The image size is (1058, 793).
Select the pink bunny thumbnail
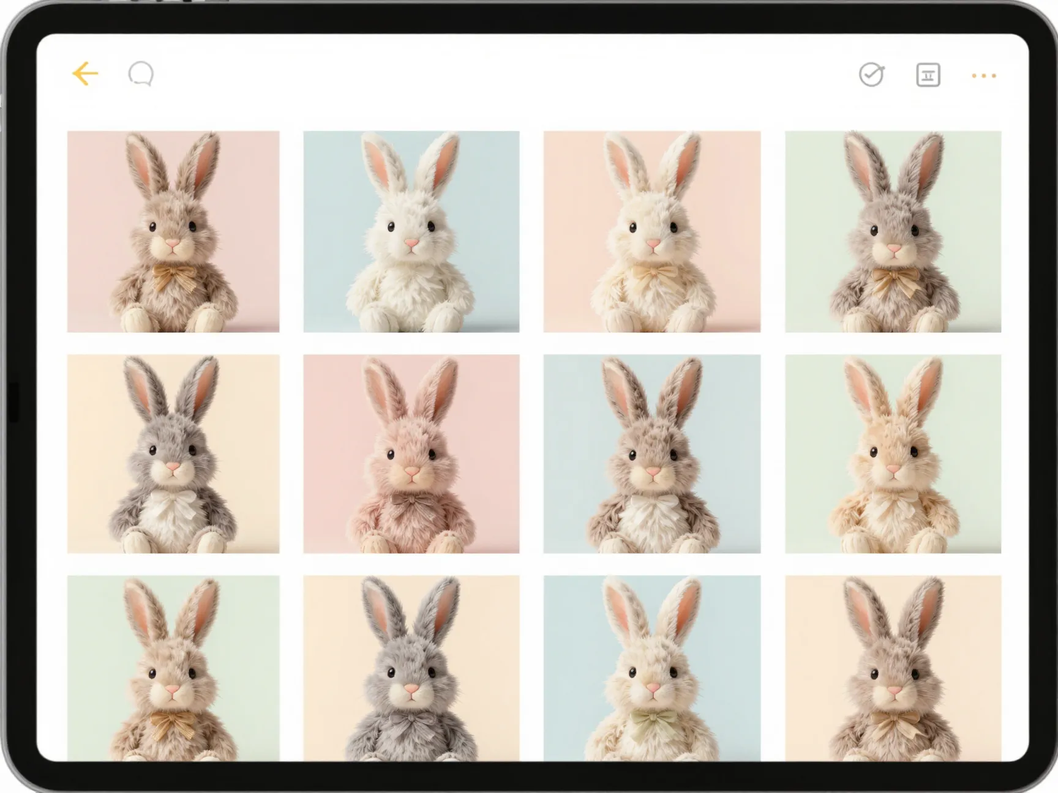pos(411,454)
